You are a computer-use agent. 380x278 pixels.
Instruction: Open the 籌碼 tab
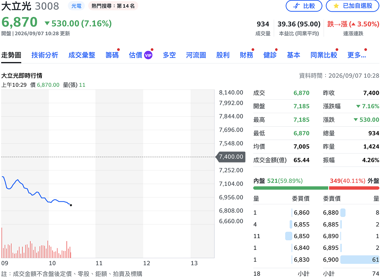coord(112,55)
